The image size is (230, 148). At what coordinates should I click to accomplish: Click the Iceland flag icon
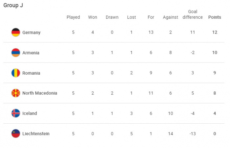click(16, 113)
